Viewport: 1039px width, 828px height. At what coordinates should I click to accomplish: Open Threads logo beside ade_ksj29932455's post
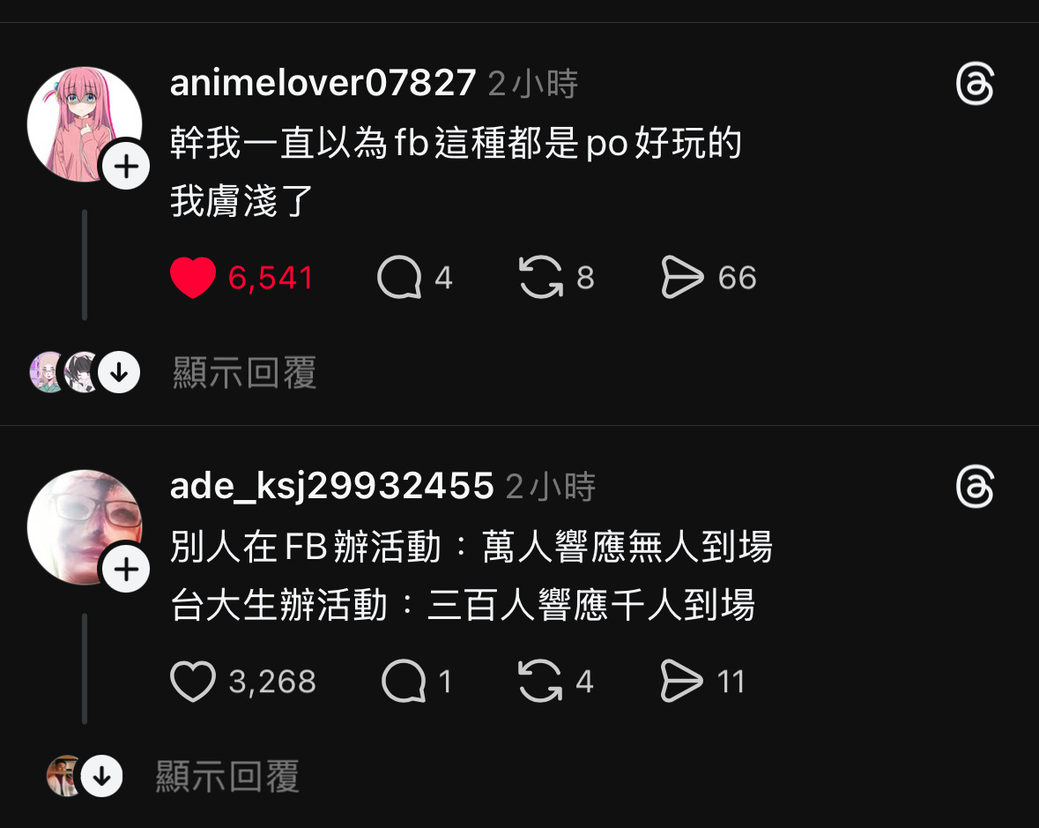(x=975, y=487)
